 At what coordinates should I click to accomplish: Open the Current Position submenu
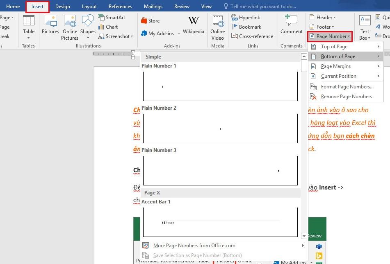pos(346,76)
